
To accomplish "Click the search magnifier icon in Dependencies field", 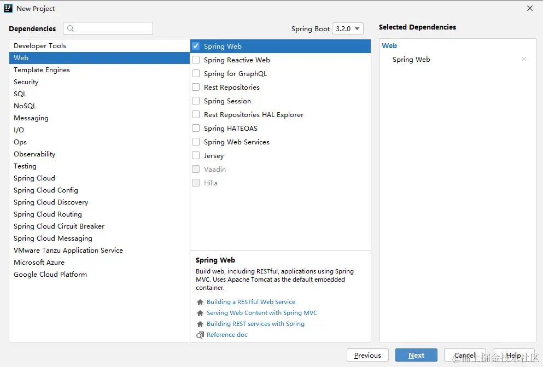I will tap(71, 28).
